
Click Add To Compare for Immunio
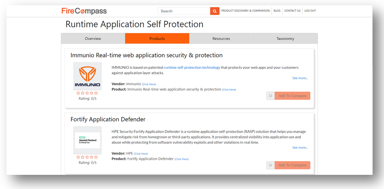[x=292, y=96]
